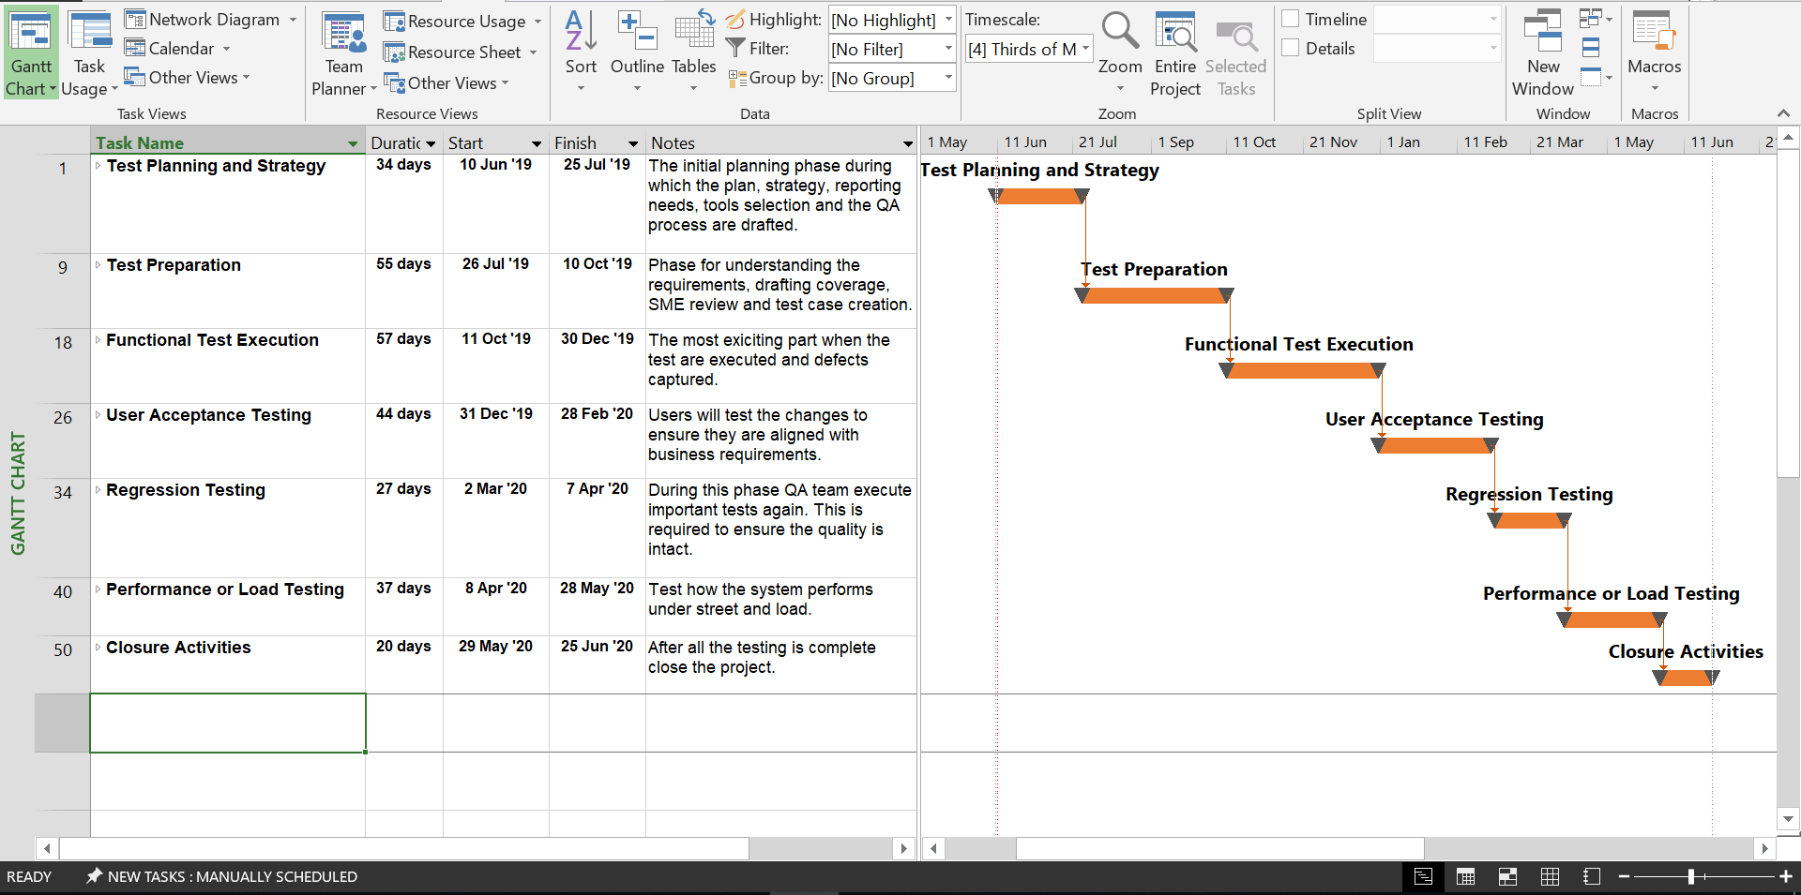1801x895 pixels.
Task: Open the Tables tool
Action: click(693, 47)
